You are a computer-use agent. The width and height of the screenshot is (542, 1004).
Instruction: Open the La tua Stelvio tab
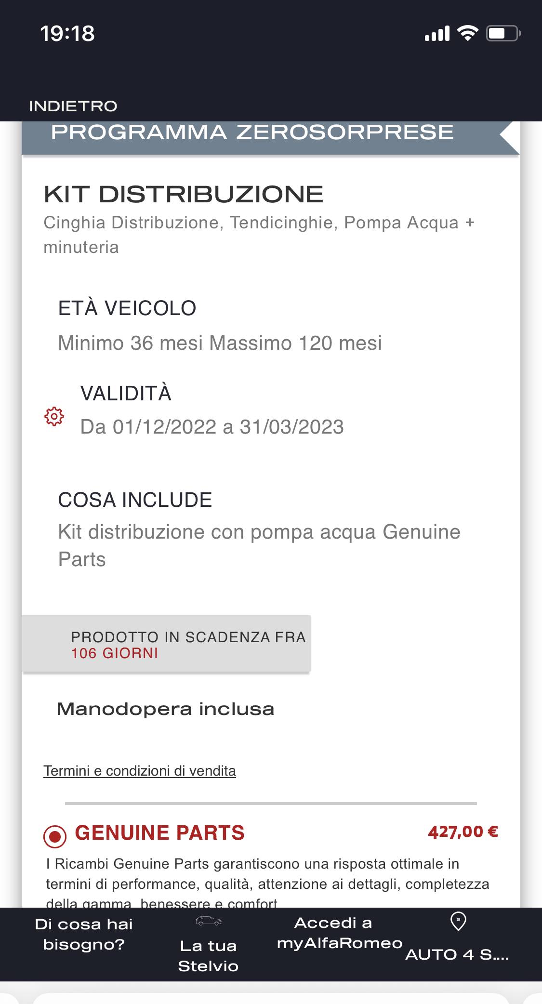[x=208, y=956]
